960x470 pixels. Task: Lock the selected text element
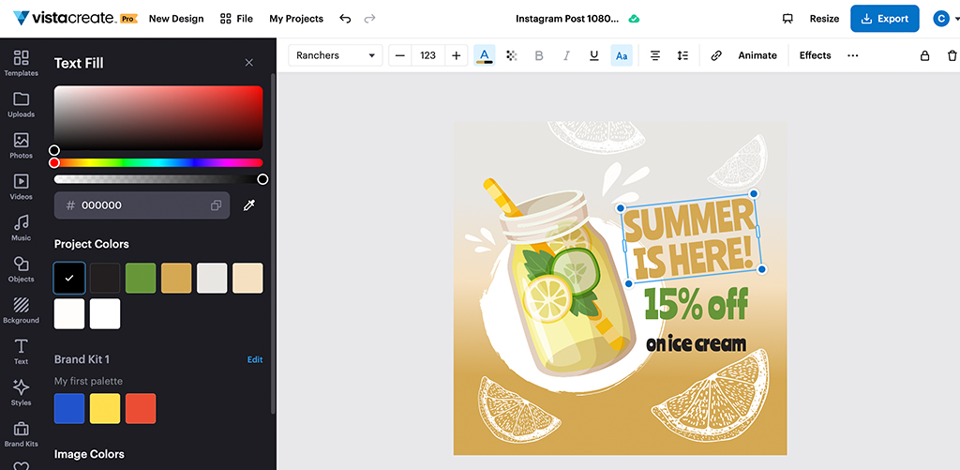point(924,55)
